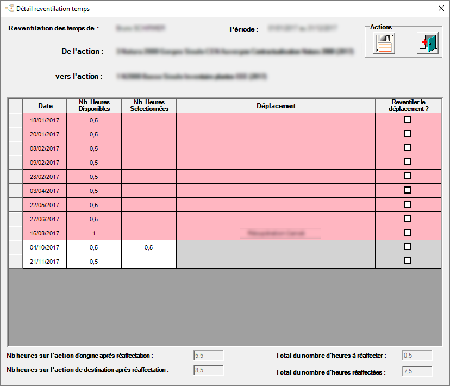This screenshot has width=450, height=386.
Task: Click the Nb. Heures Disponibles column header
Action: point(94,105)
